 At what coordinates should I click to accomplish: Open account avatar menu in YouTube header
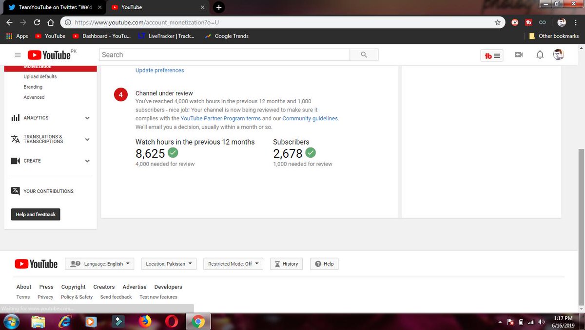coord(559,55)
